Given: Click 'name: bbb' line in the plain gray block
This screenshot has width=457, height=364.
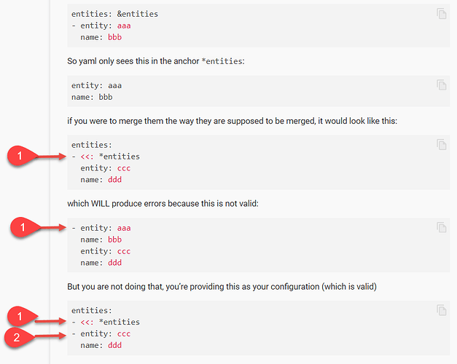Looking at the screenshot, I should (x=92, y=97).
